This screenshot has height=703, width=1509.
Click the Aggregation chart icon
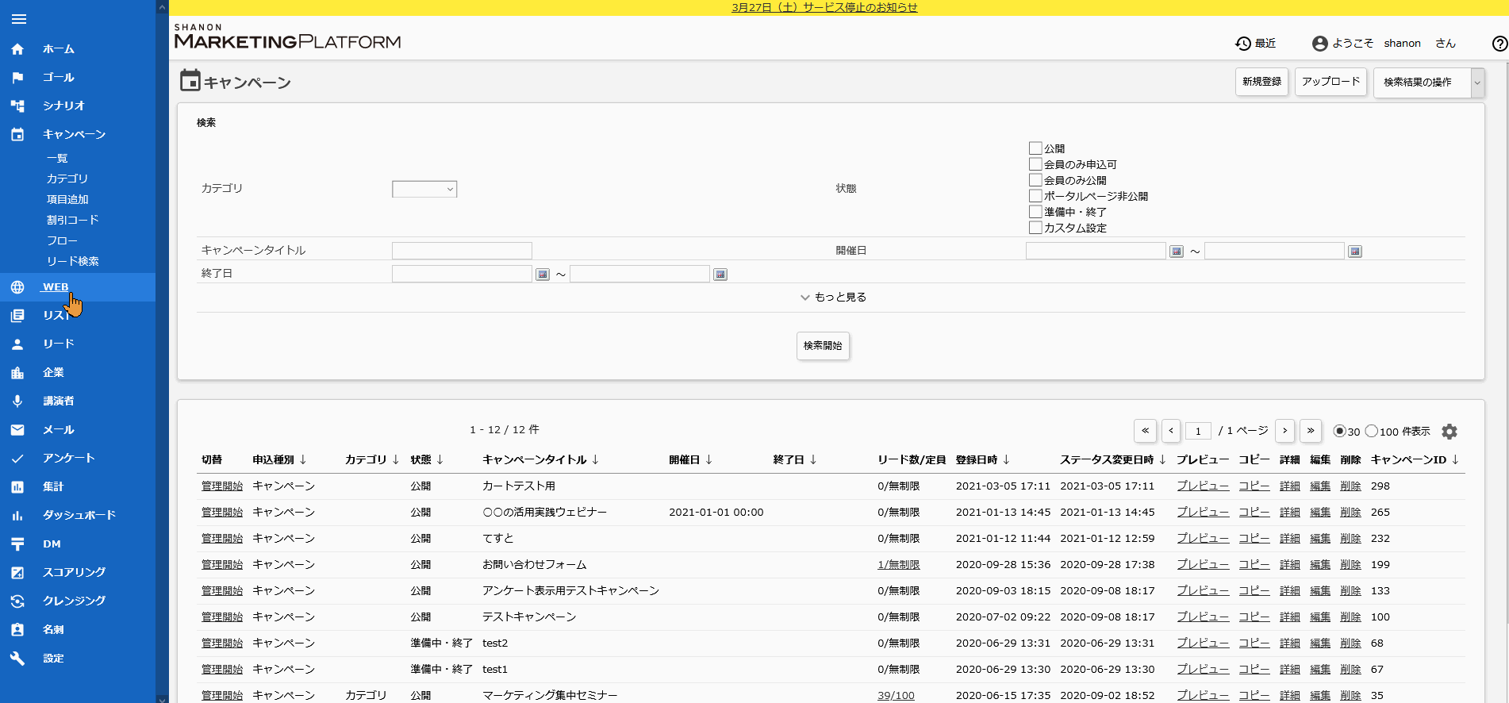tap(17, 487)
